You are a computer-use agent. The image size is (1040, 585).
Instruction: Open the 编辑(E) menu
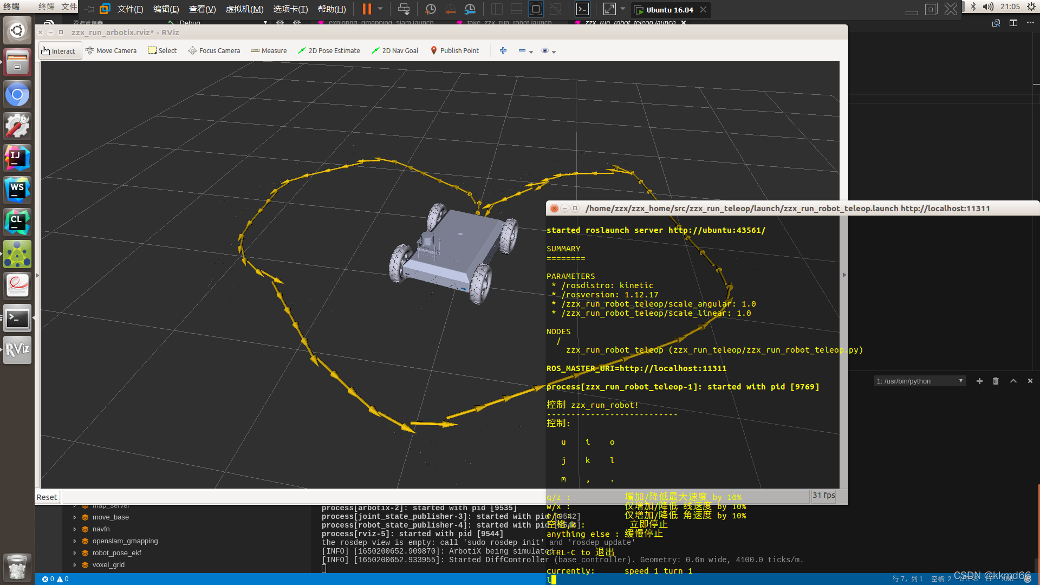click(x=166, y=9)
